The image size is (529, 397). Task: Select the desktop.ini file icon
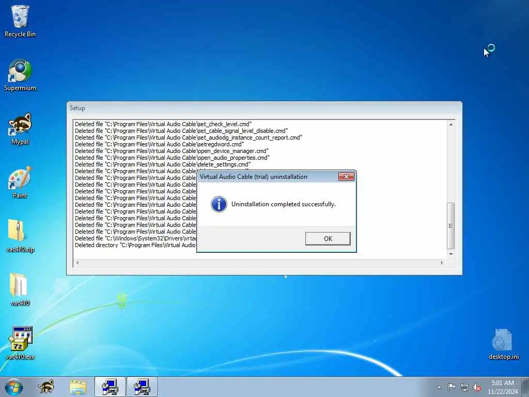click(503, 344)
